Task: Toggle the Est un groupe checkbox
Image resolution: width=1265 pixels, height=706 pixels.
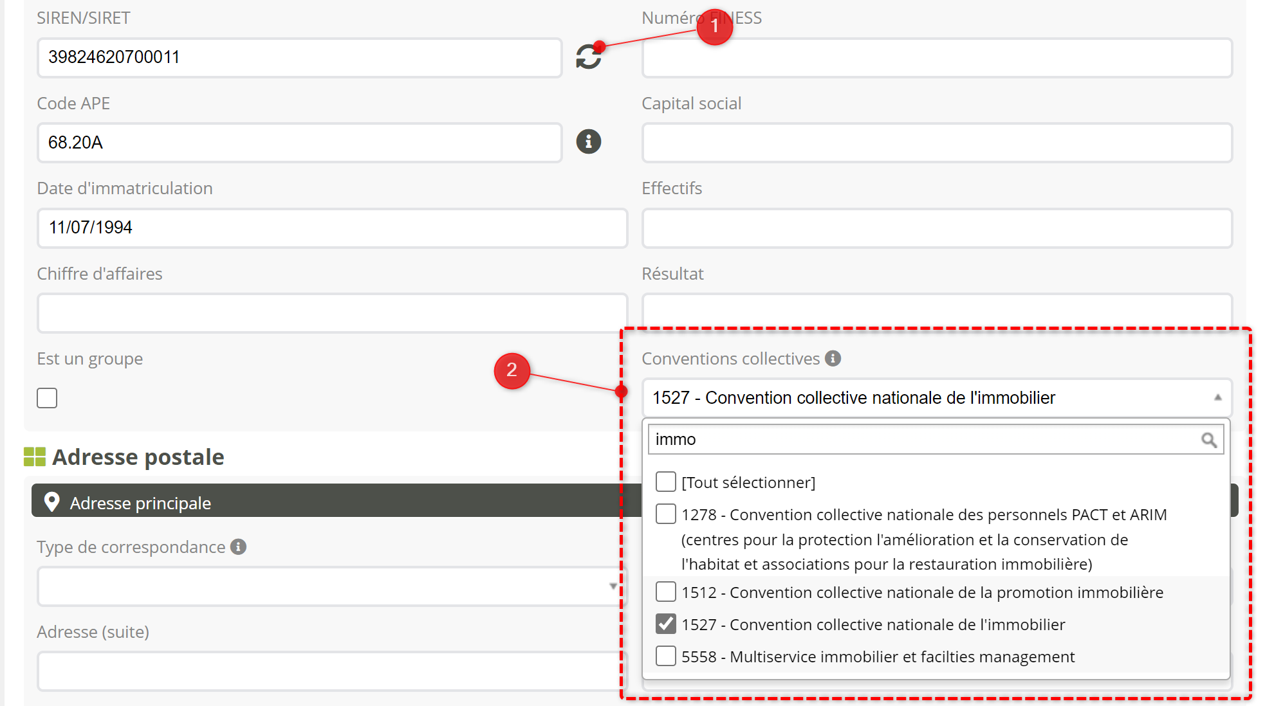Action: pyautogui.click(x=47, y=398)
